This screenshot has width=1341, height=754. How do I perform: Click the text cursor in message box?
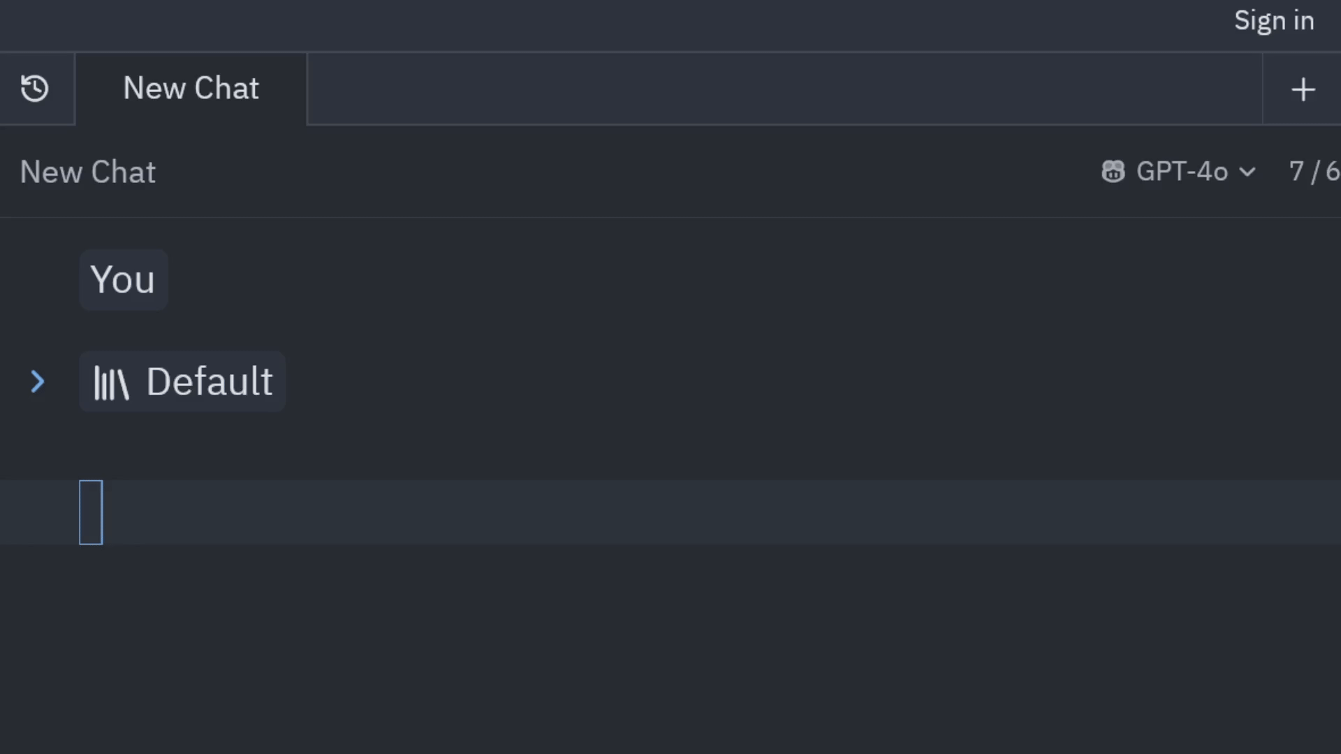(91, 512)
